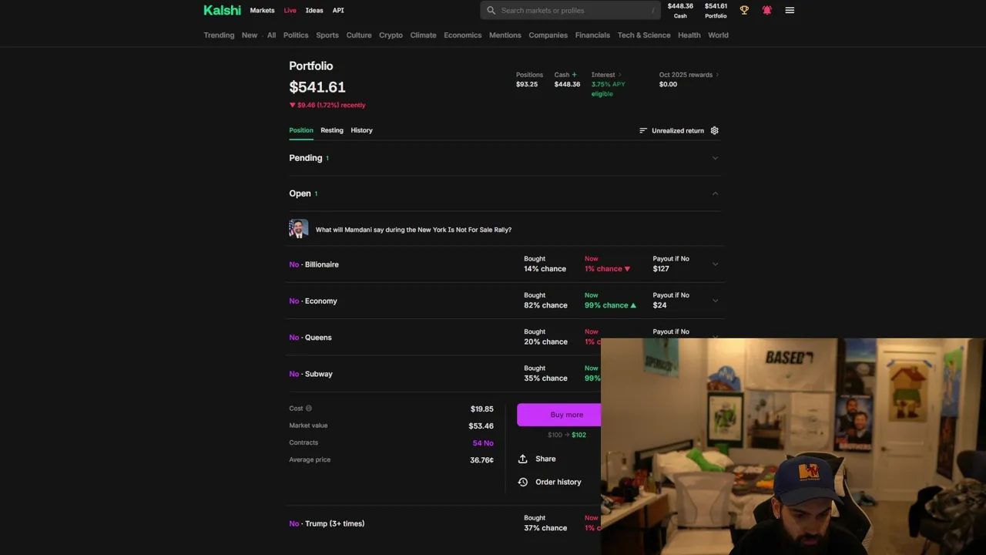986x555 pixels.
Task: Click the sort icon beside Unrealized return
Action: point(643,130)
